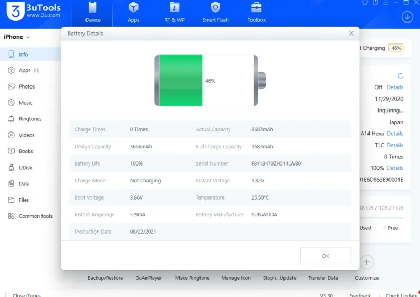Click the 46% battery badge in header
Image resolution: width=420 pixels, height=297 pixels.
(x=396, y=48)
